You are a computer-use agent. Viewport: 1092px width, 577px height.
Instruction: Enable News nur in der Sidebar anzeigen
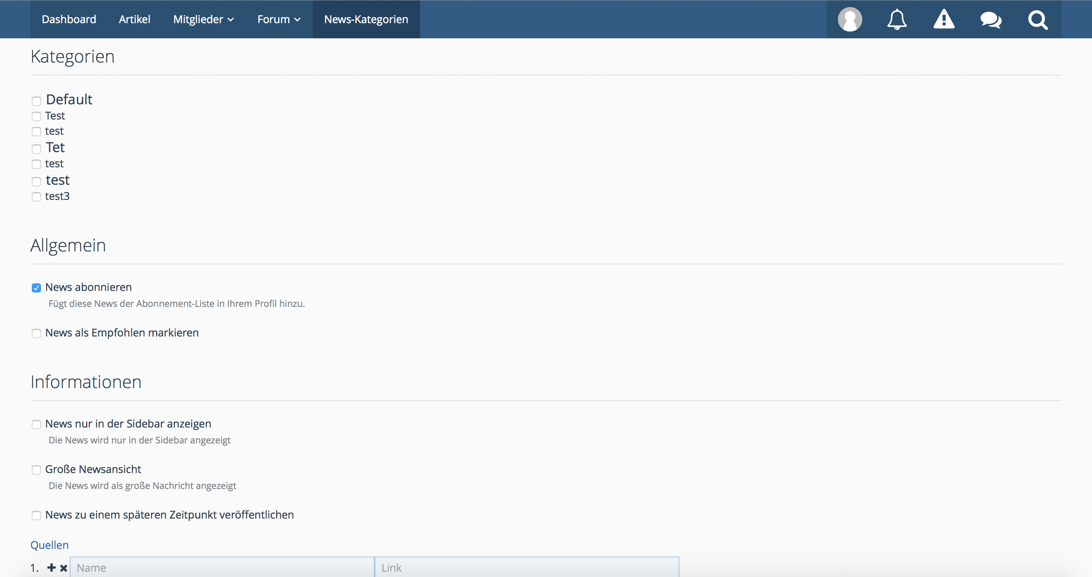tap(36, 425)
